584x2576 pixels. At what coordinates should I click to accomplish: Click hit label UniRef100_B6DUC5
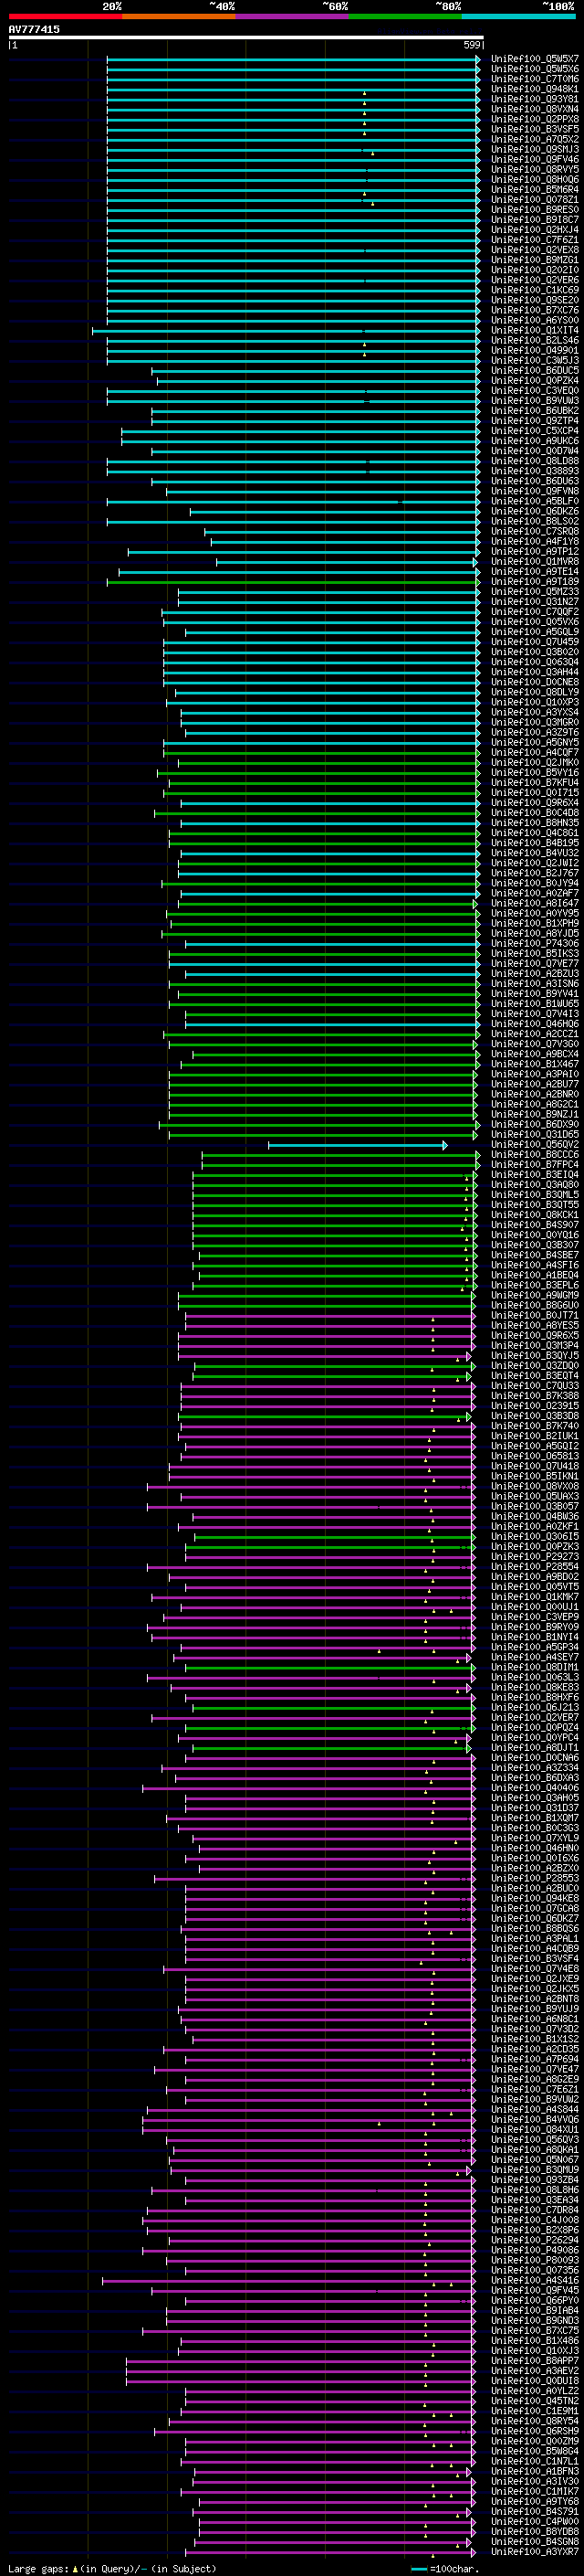coord(535,371)
